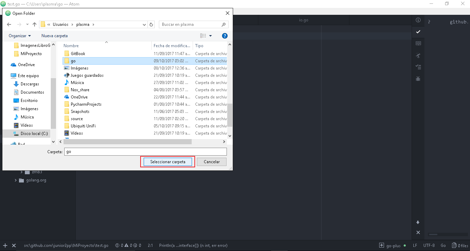Screen dimensions: 470x251
Task: Open the Git 0 files status indicator
Action: click(x=460, y=245)
